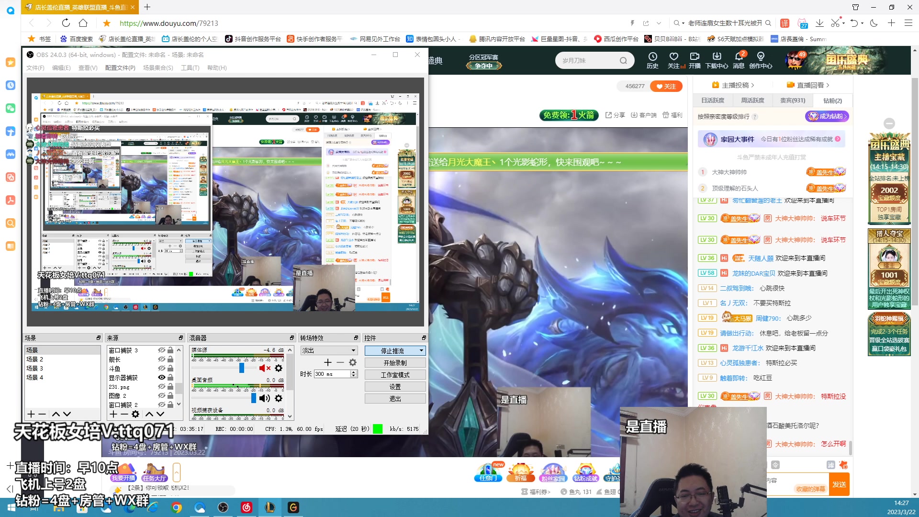Expand the 停止推流 button arrow
This screenshot has width=919, height=517.
421,351
